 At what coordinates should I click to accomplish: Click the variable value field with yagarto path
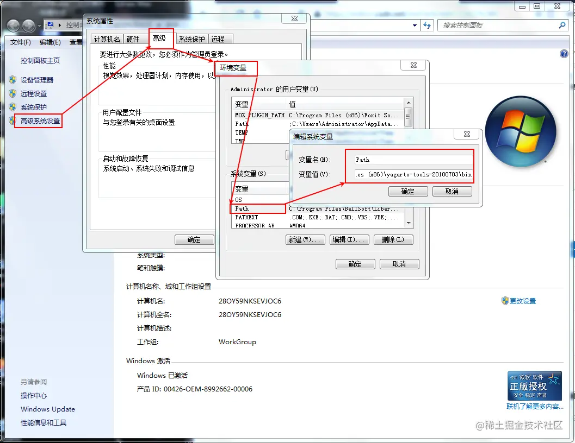(413, 174)
